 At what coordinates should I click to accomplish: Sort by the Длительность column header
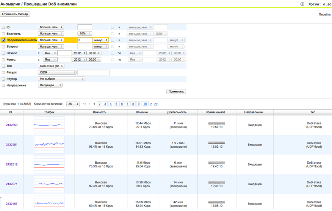[177, 112]
